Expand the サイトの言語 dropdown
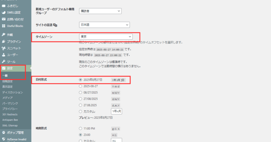Image resolution: width=271 pixels, height=142 pixels. click(x=104, y=25)
